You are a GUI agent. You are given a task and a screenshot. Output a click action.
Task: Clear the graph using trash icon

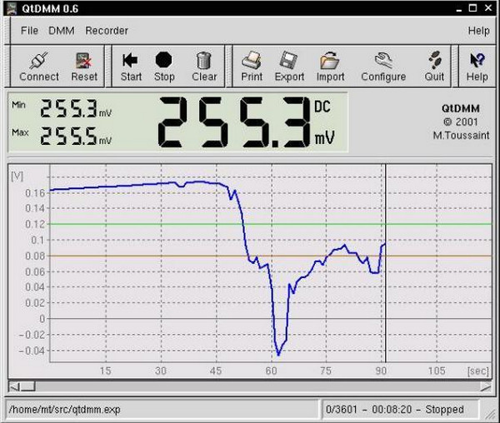tap(204, 60)
